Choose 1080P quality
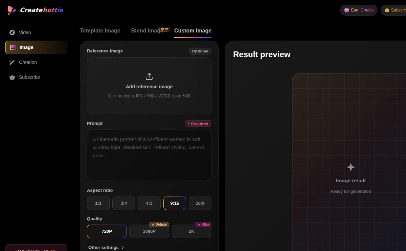 tap(149, 231)
